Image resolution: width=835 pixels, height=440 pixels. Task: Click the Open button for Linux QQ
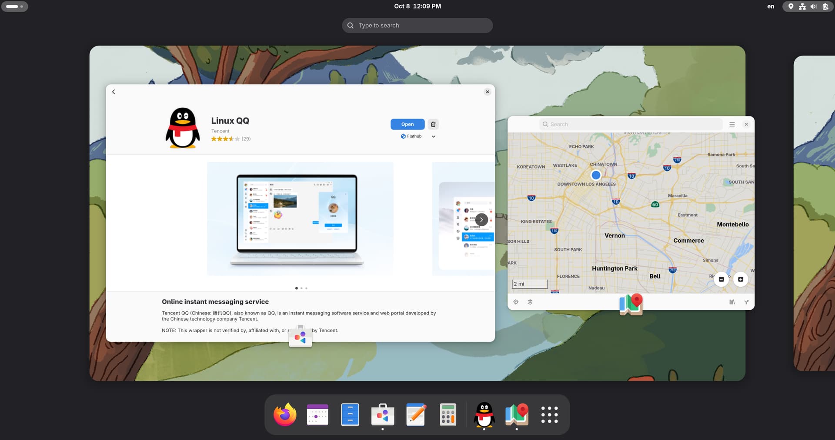pos(407,124)
